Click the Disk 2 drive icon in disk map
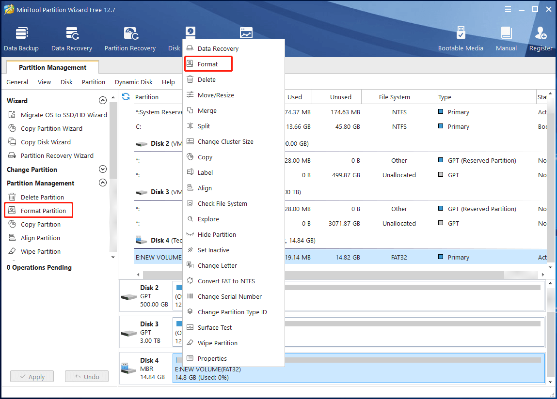 point(129,297)
